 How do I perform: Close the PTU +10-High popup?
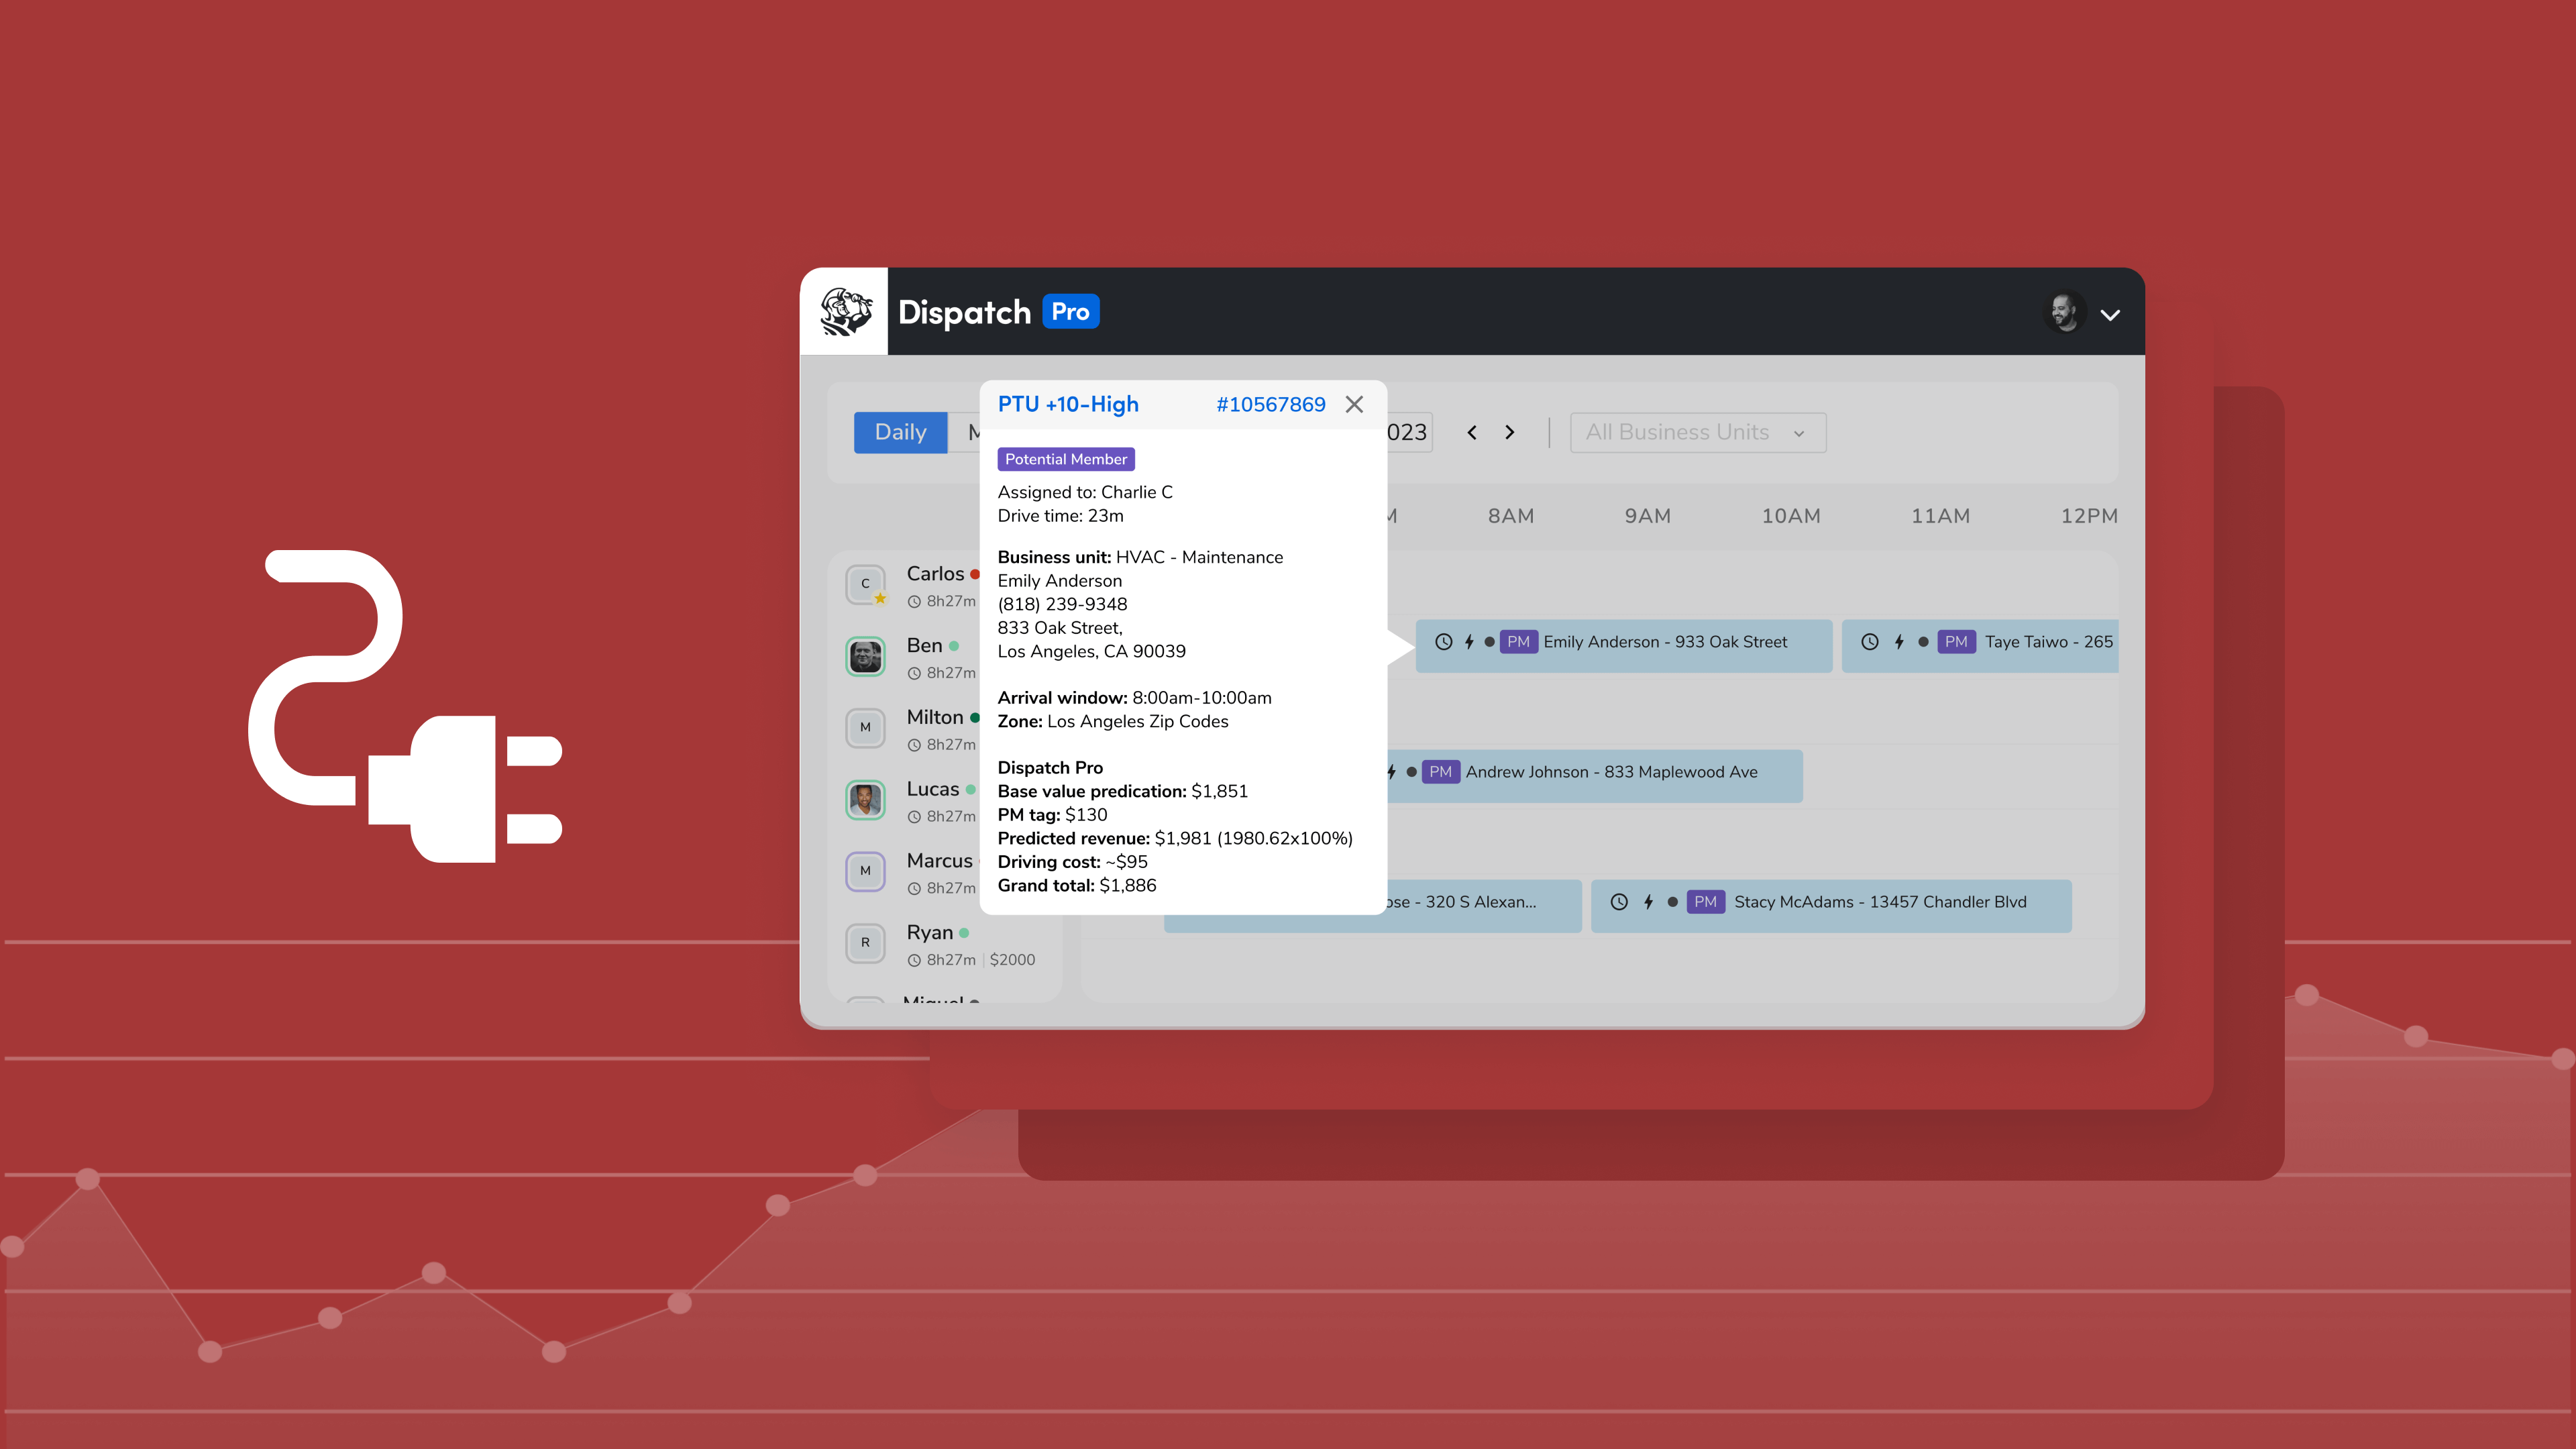point(1354,404)
